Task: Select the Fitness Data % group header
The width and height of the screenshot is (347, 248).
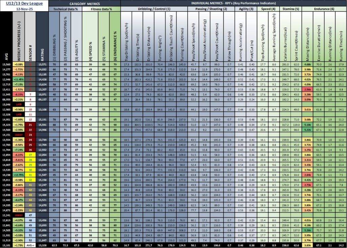Action: (101, 9)
